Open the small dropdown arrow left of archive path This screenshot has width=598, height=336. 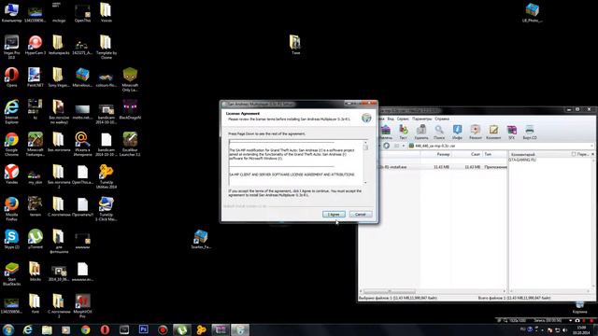click(403, 146)
